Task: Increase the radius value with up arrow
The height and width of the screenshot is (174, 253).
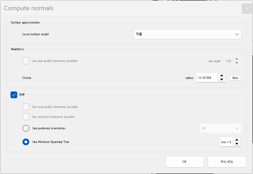Action: click(x=222, y=76)
